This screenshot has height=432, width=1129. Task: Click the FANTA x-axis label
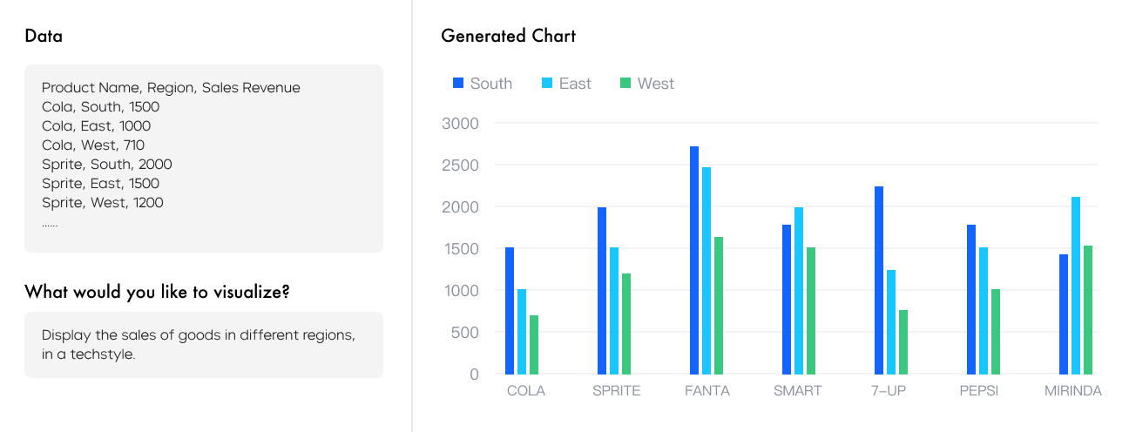coord(707,391)
